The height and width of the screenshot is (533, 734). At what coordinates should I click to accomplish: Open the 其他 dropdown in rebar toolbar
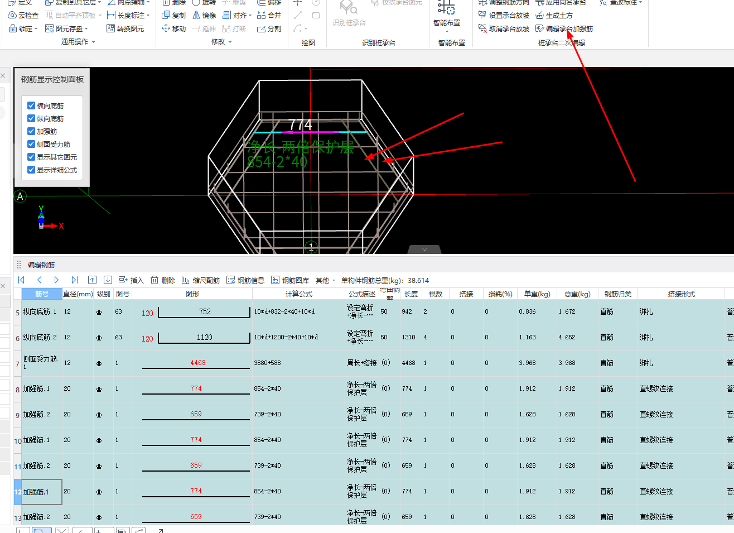coord(326,280)
